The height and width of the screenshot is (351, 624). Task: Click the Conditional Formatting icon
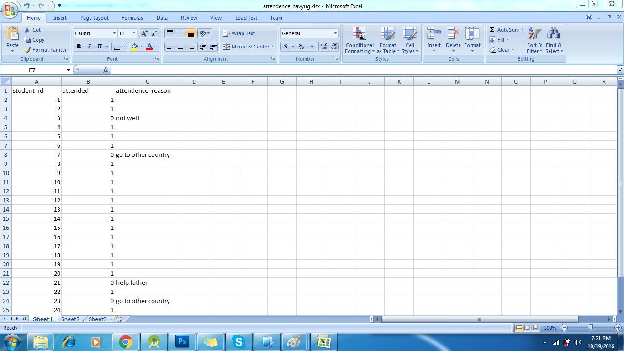(x=360, y=34)
